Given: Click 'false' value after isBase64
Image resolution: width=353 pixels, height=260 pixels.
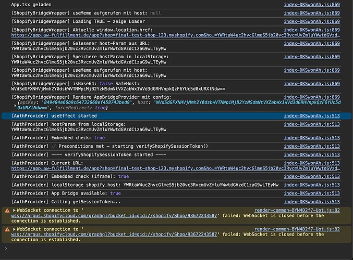Looking at the screenshot, I should 106,84.
